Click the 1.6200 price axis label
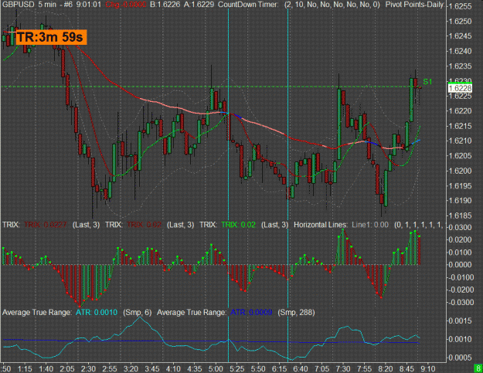This screenshot has height=373, width=483. [461, 171]
